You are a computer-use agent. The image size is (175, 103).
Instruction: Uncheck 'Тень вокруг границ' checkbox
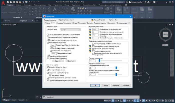50,75
